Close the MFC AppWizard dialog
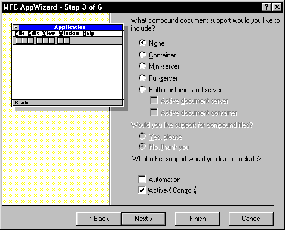 coord(277,7)
